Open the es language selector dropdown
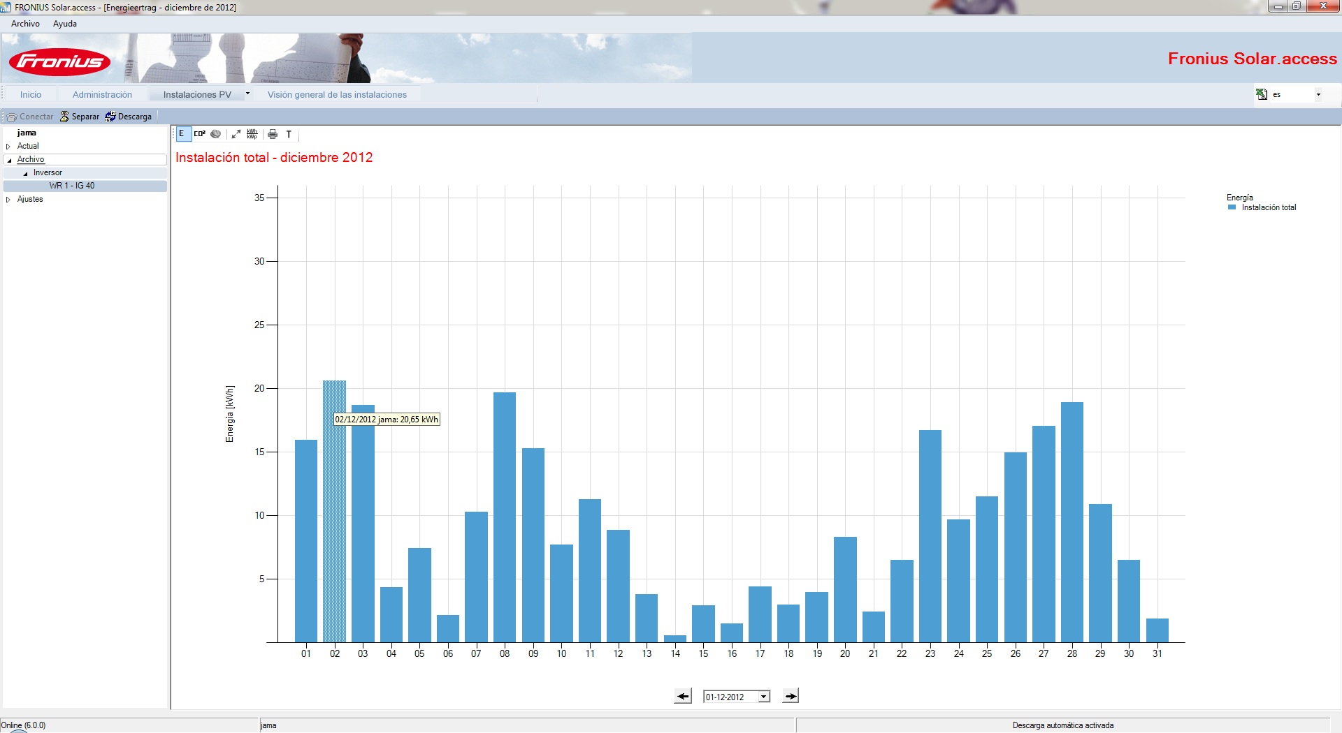The height and width of the screenshot is (733, 1342). tap(1318, 94)
